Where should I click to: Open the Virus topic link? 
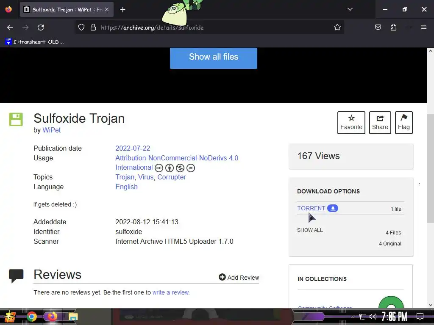(146, 177)
